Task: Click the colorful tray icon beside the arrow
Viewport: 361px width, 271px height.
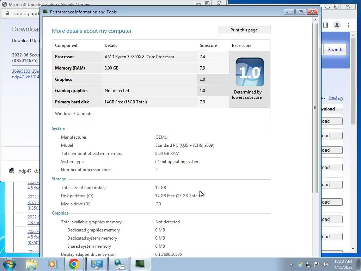Action: pos(300,264)
